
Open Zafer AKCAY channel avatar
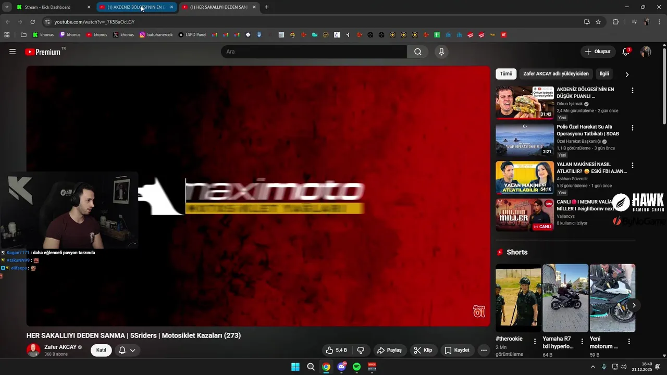(x=33, y=350)
